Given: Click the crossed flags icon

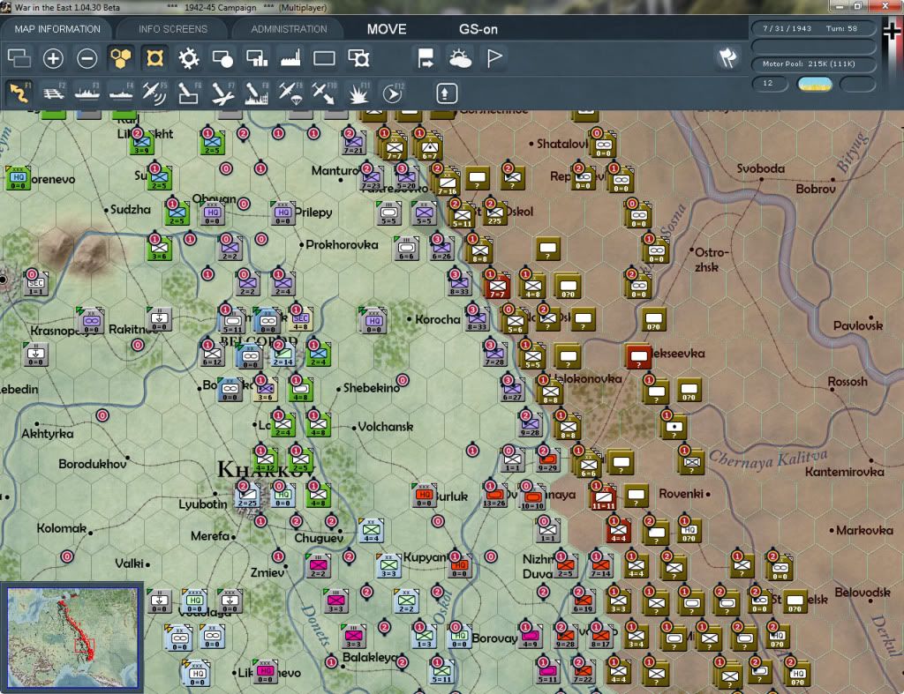Looking at the screenshot, I should pyautogui.click(x=727, y=58).
